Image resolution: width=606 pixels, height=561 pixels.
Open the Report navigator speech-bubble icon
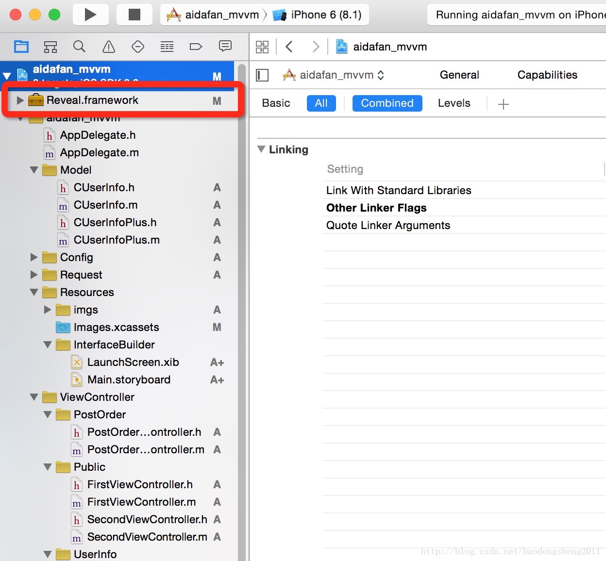tap(225, 46)
